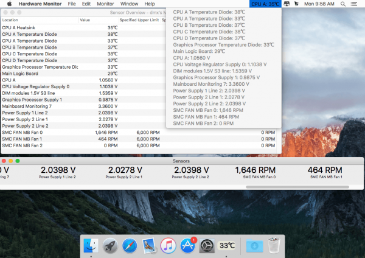
Task: Click the 464 RPM reading in Sensors window
Action: pos(325,170)
